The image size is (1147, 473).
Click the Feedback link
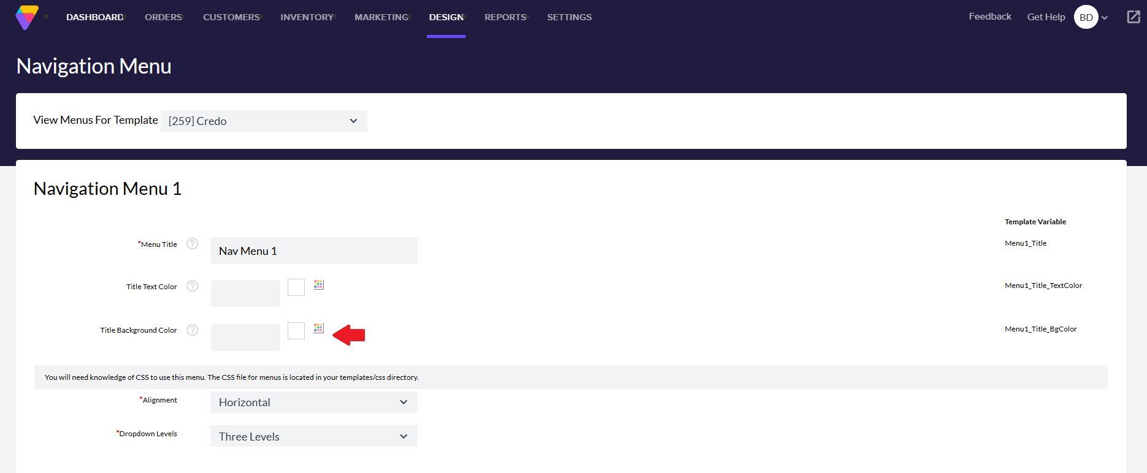989,17
